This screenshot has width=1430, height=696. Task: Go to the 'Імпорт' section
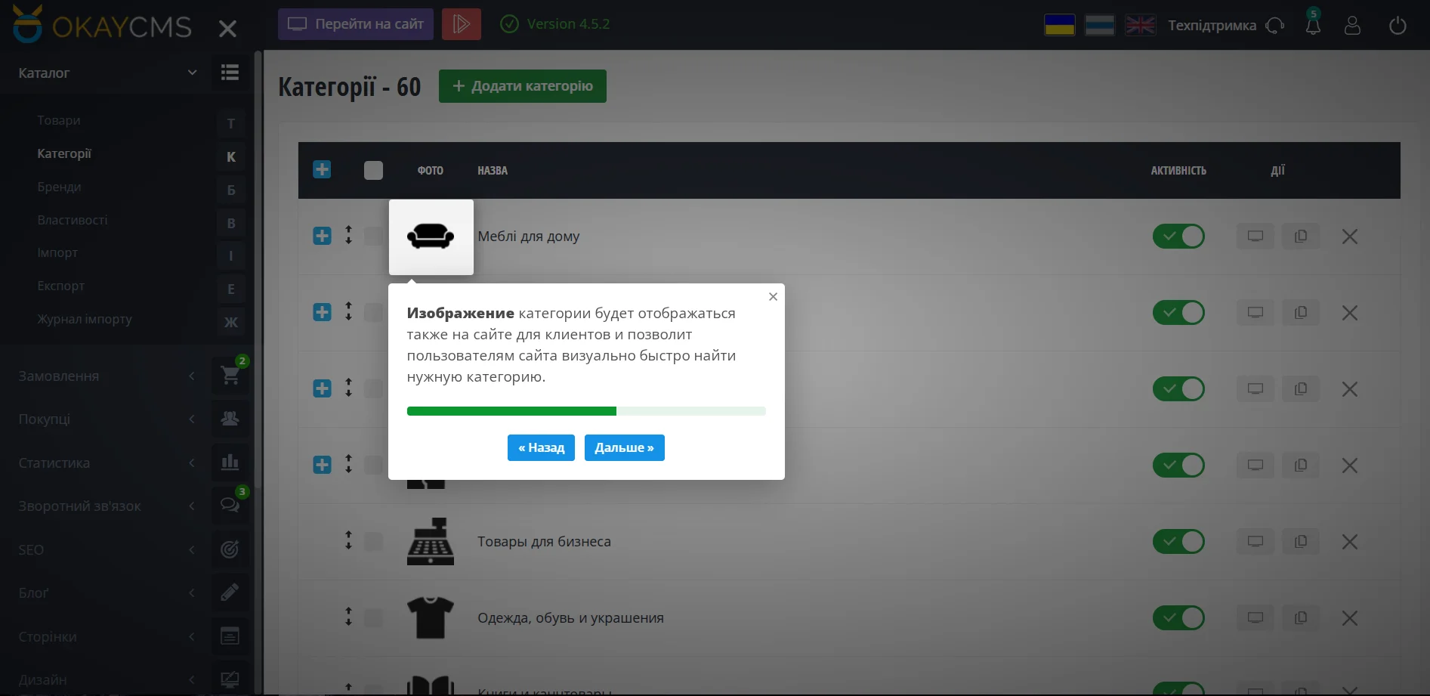[x=57, y=252]
